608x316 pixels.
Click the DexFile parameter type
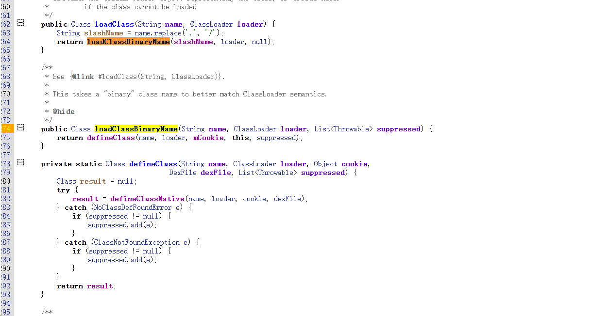coord(183,173)
